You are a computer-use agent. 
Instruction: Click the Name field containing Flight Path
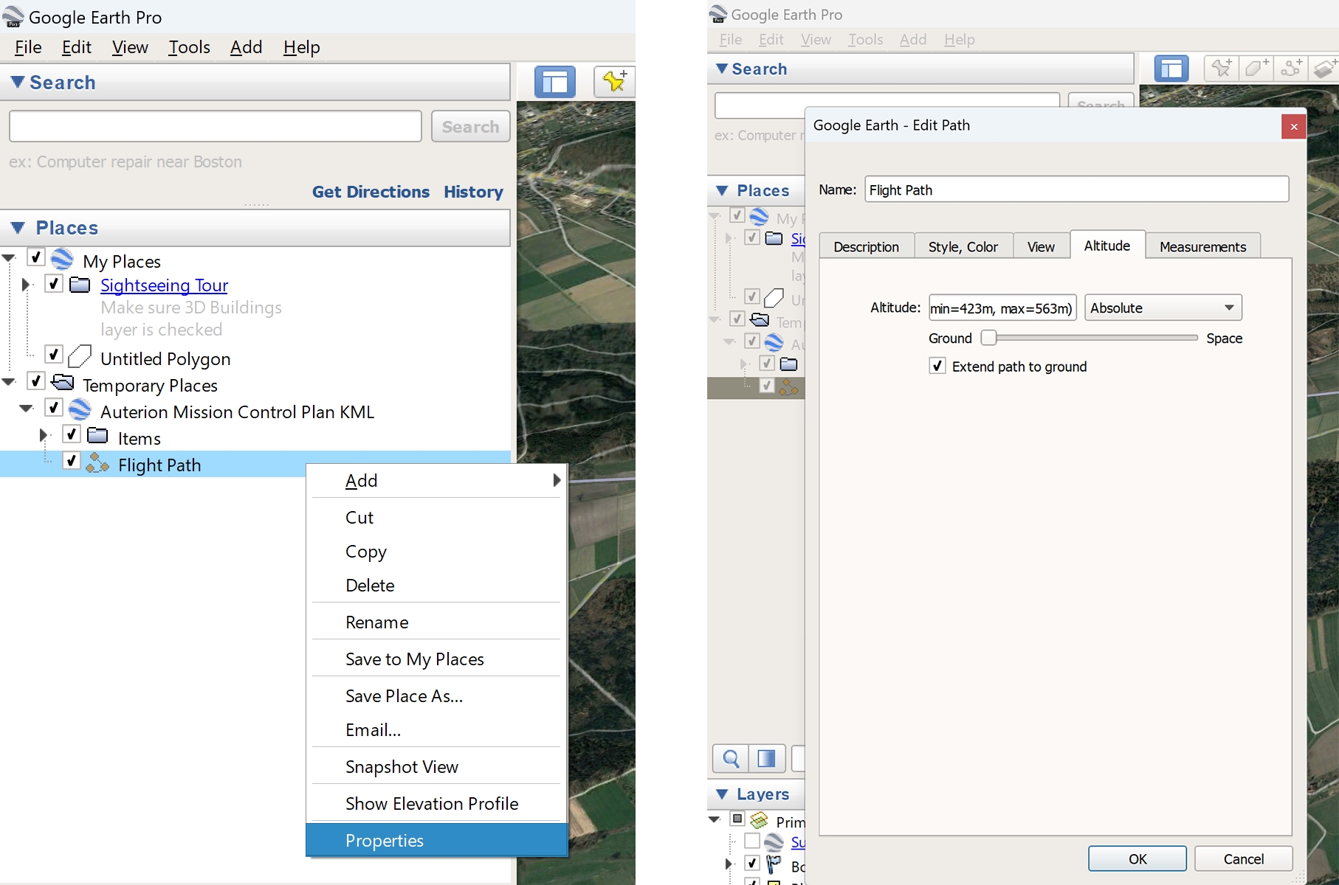click(x=1076, y=190)
